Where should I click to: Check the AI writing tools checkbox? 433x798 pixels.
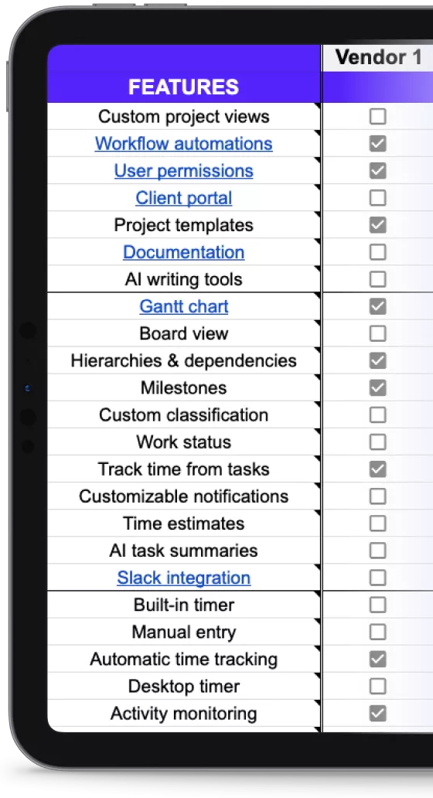tap(377, 279)
